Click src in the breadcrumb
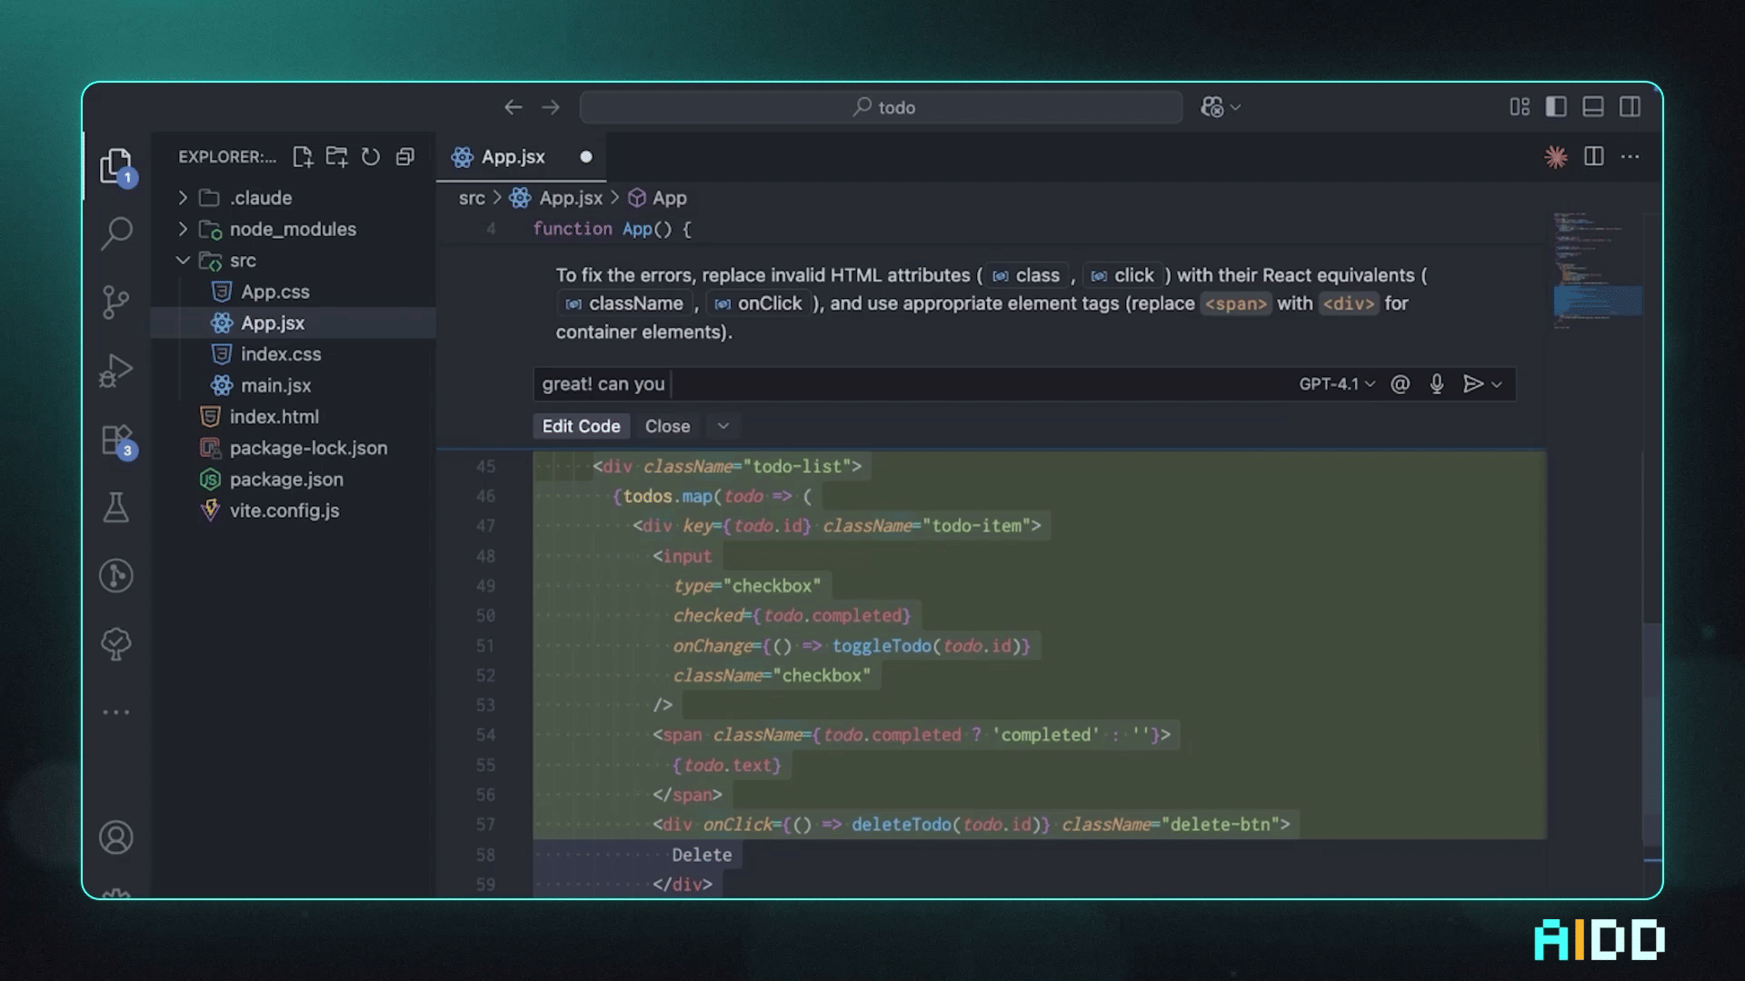This screenshot has width=1745, height=981. pos(472,198)
